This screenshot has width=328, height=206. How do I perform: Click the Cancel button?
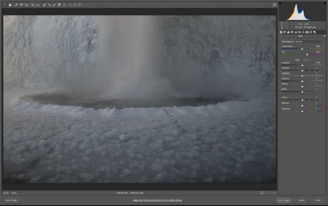click(302, 200)
